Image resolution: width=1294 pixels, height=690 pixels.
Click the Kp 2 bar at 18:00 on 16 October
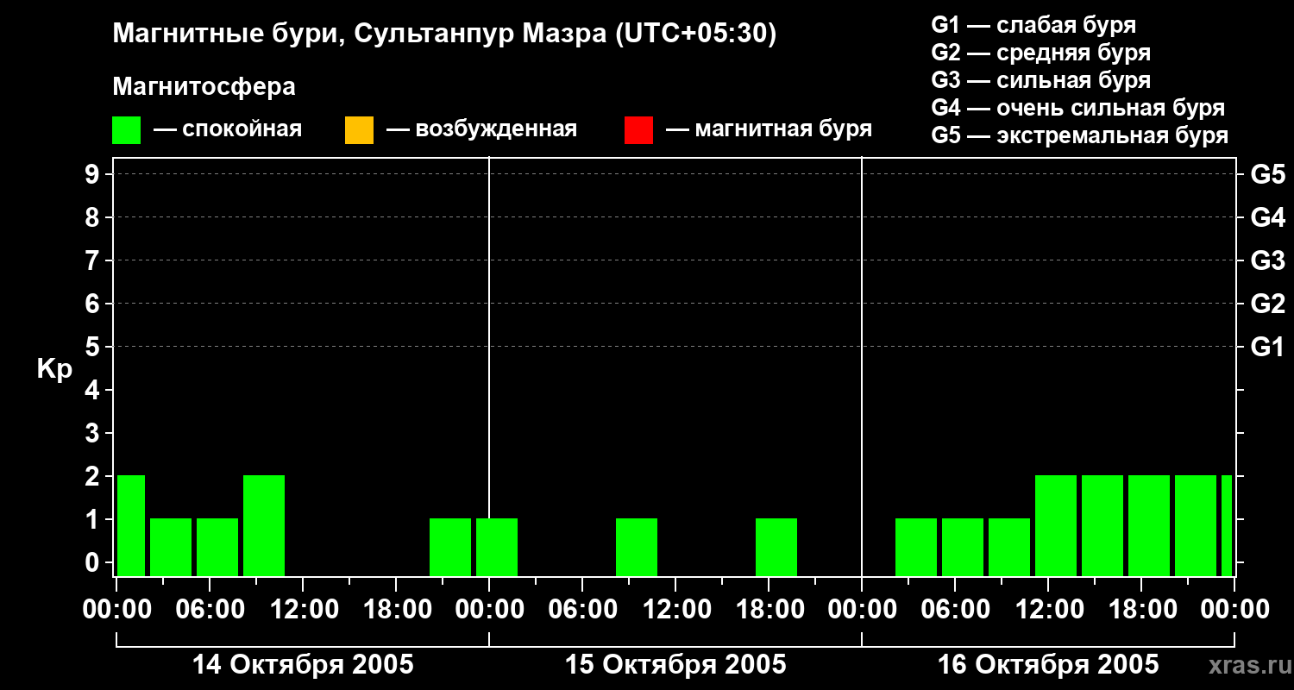(1149, 525)
